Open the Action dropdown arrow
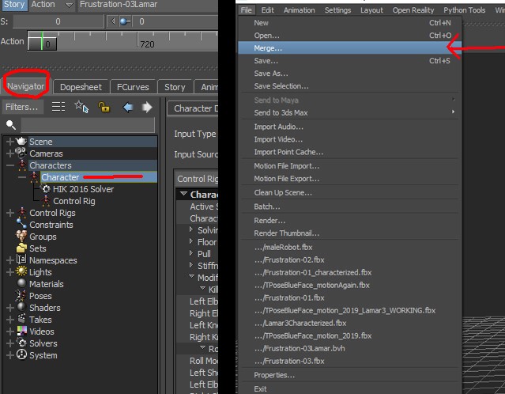 [x=68, y=5]
